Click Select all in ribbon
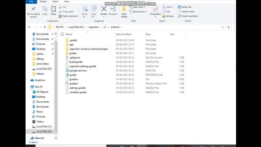 pyautogui.click(x=184, y=7)
